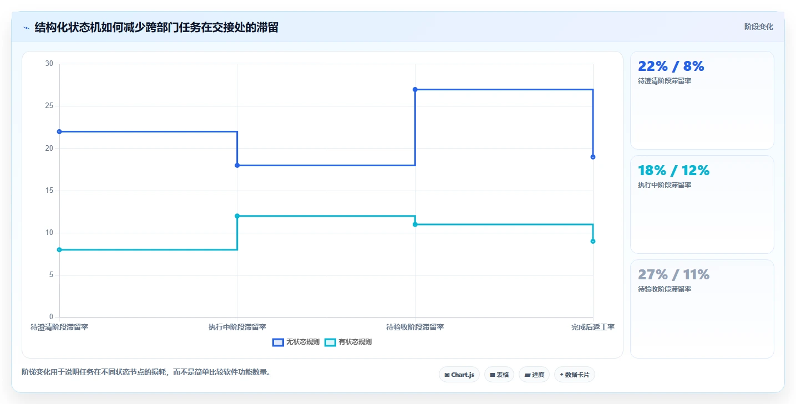This screenshot has height=404, width=796.
Task: Click the blue data point at value 27
Action: 415,89
